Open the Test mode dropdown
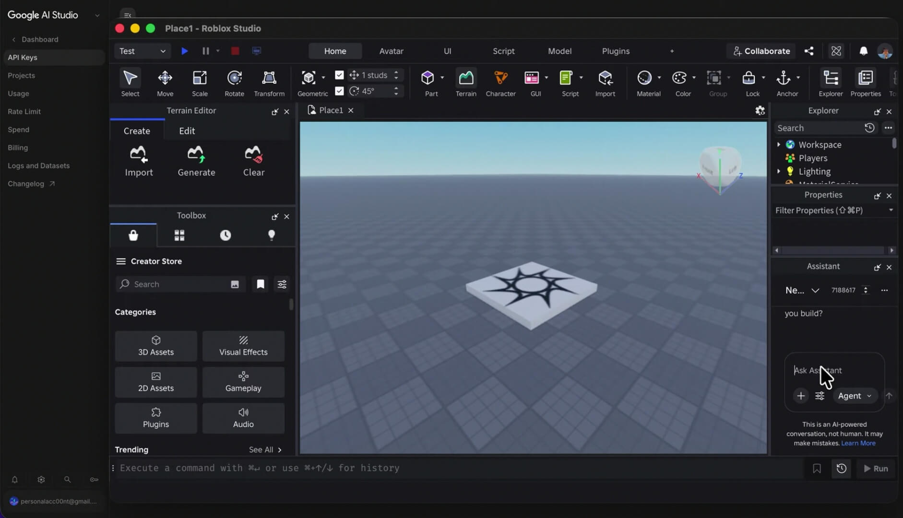Image resolution: width=903 pixels, height=518 pixels. (x=143, y=51)
